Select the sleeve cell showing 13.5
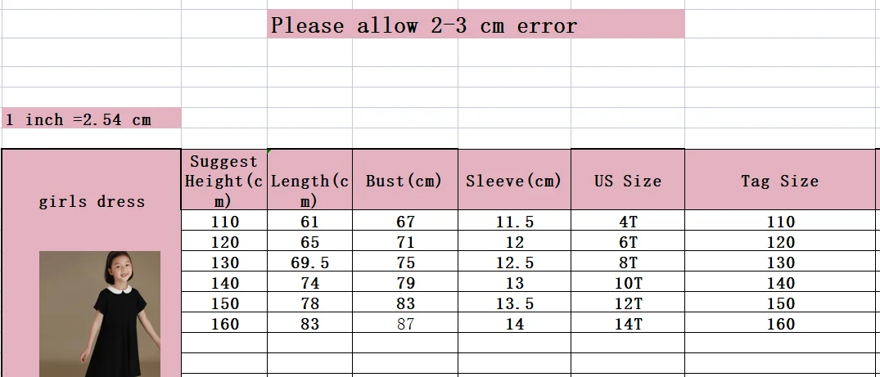This screenshot has width=880, height=377. [514, 303]
